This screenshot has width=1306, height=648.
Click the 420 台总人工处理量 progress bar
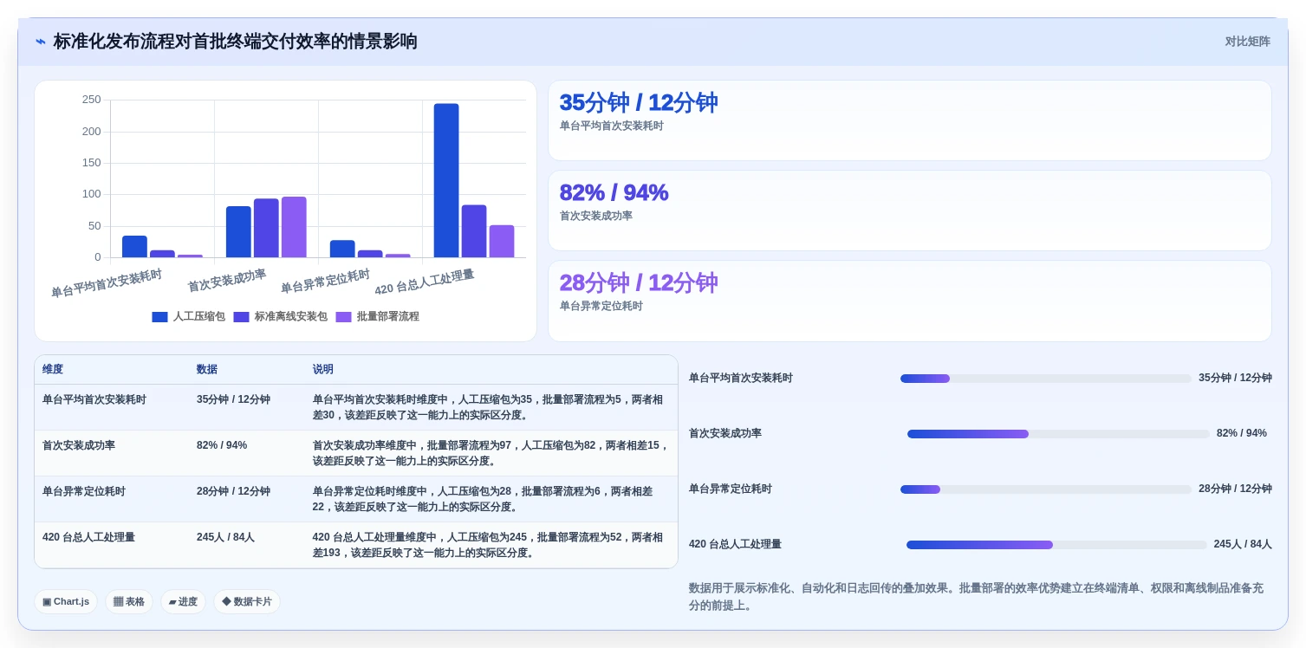click(1056, 545)
